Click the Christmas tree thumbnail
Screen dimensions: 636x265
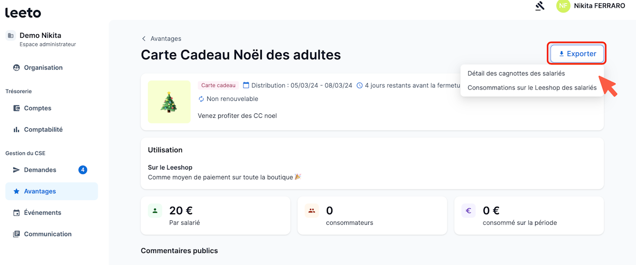(169, 101)
